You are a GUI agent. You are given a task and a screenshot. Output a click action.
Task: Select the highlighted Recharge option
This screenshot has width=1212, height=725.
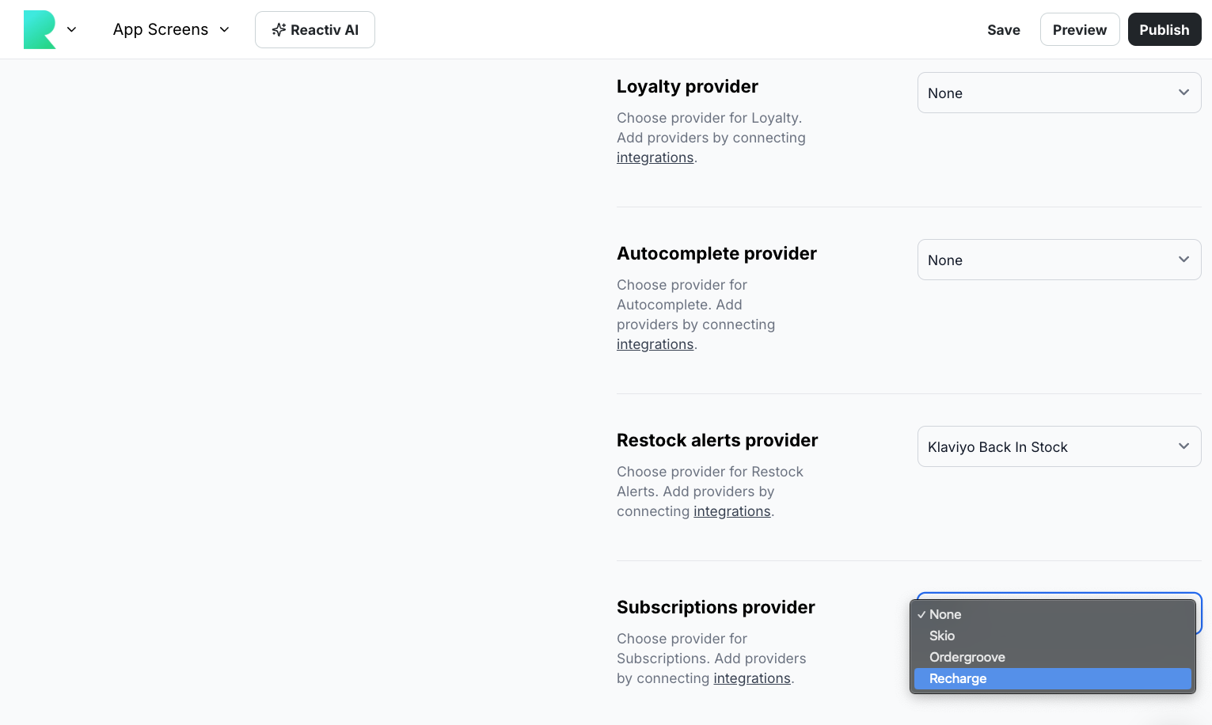coord(958,678)
